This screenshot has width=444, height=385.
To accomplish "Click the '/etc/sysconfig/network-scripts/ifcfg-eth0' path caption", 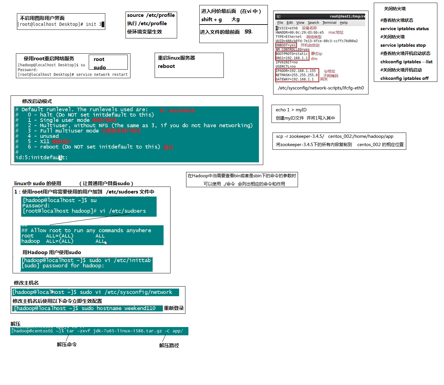I will click(321, 88).
